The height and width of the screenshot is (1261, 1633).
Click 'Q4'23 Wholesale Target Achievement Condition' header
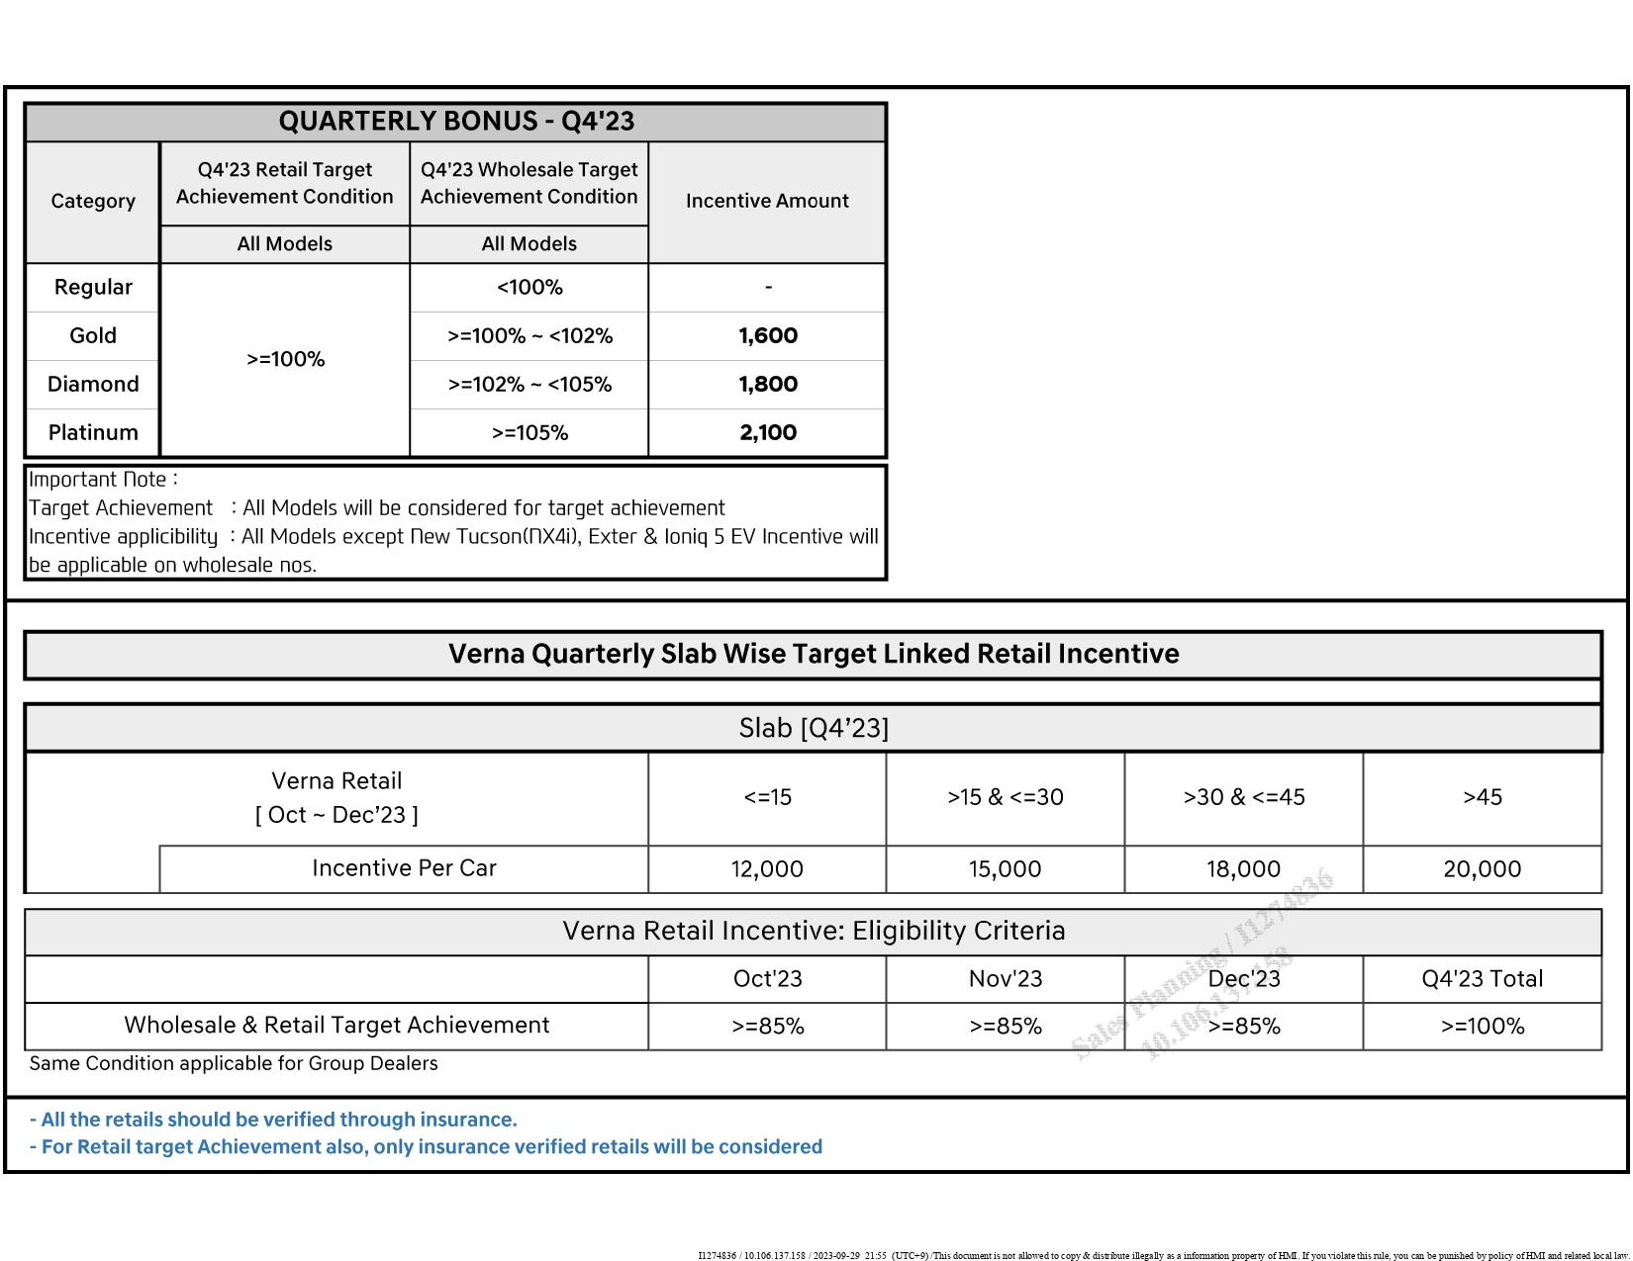529,183
